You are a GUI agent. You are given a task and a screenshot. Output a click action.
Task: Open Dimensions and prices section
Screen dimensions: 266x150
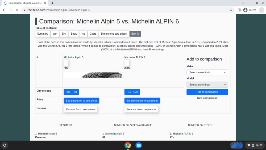pos(114,34)
